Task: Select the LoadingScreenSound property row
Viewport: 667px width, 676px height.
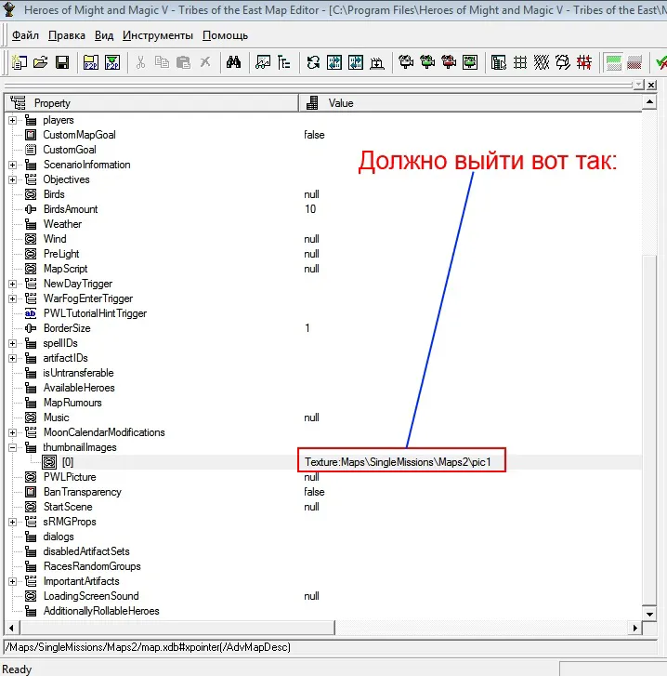Action: 323,596
